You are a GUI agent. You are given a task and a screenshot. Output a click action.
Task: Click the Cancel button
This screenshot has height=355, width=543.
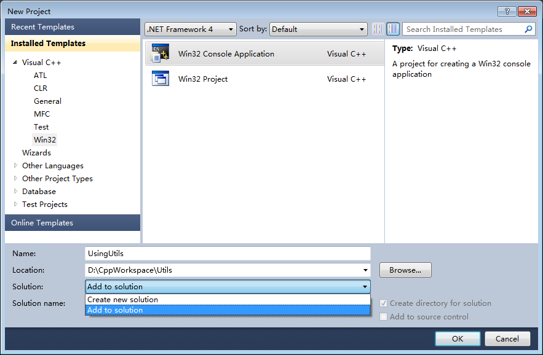[x=507, y=339]
